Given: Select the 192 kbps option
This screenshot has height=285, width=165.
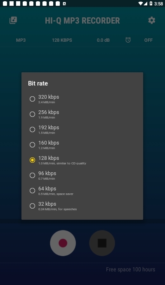Looking at the screenshot, I should (x=82, y=129).
